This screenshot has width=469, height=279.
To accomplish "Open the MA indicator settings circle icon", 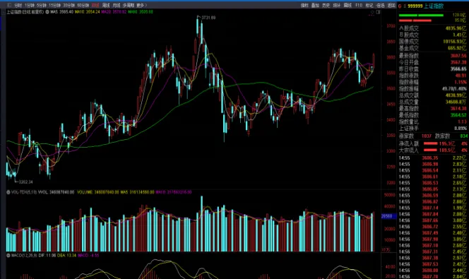I will coord(47,12).
